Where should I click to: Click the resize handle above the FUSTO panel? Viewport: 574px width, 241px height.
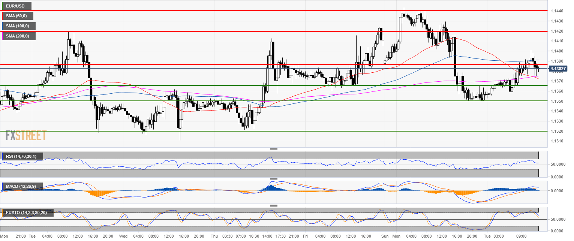point(274,205)
